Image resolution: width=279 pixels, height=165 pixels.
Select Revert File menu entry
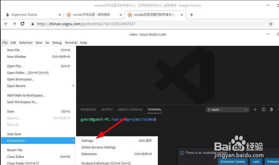[39, 150]
